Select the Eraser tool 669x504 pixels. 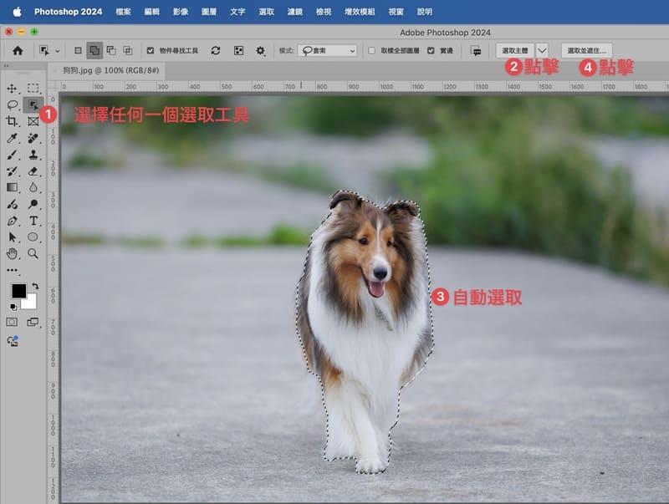tap(33, 171)
